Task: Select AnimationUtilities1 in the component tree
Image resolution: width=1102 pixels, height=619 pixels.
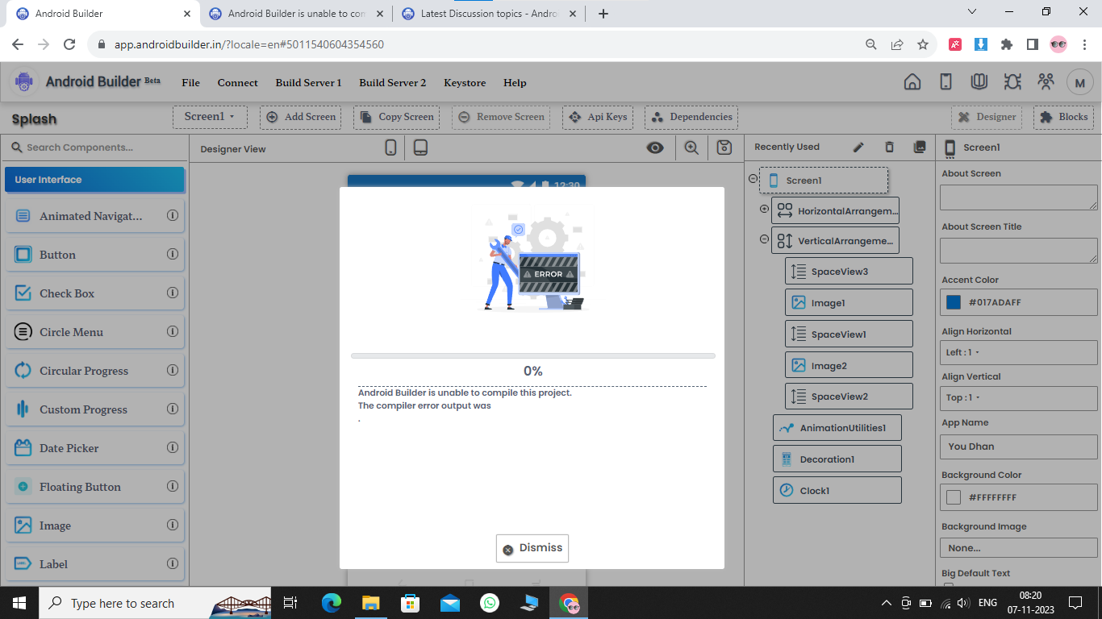Action: click(837, 427)
